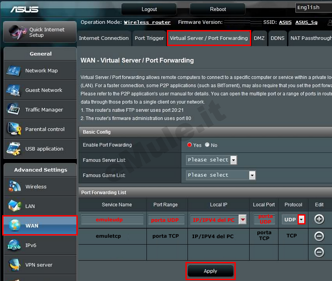Open the Local IP dropdown arrow
Screen dimensions: 332x281
[x=242, y=220]
